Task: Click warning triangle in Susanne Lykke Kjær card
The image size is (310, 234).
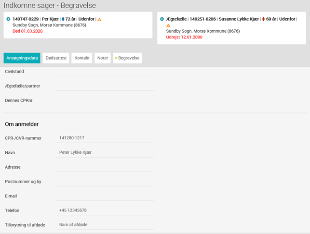Action: click(x=168, y=25)
